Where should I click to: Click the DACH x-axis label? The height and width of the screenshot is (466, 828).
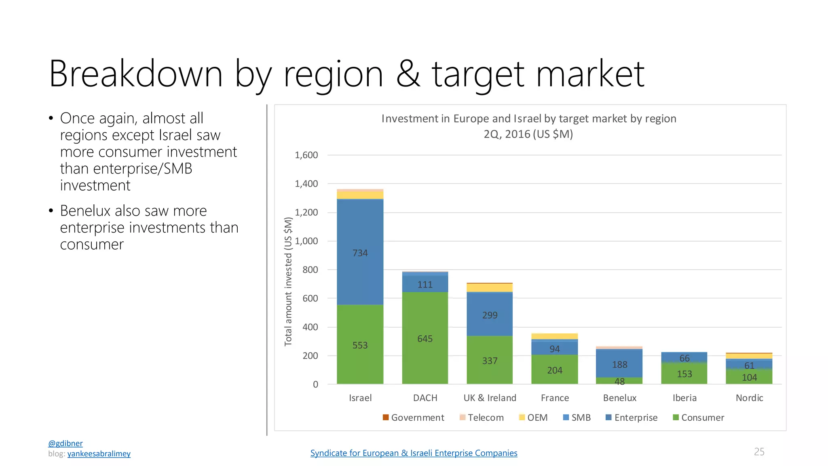tap(425, 398)
